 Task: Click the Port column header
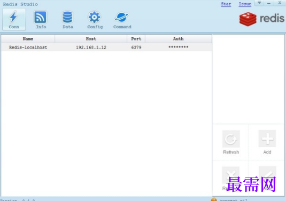136,39
